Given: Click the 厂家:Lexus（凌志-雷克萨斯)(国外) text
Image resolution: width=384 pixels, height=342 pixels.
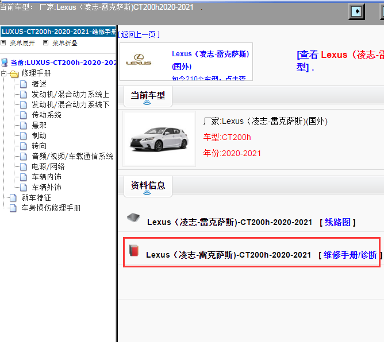Looking at the screenshot, I should click(265, 121).
